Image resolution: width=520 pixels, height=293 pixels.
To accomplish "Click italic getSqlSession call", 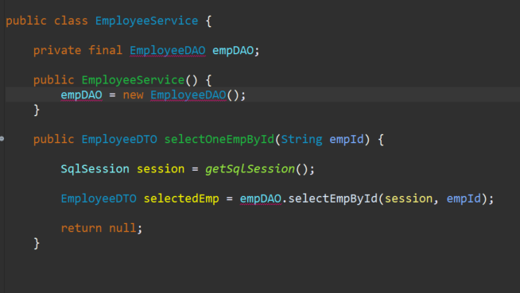I will [x=250, y=169].
